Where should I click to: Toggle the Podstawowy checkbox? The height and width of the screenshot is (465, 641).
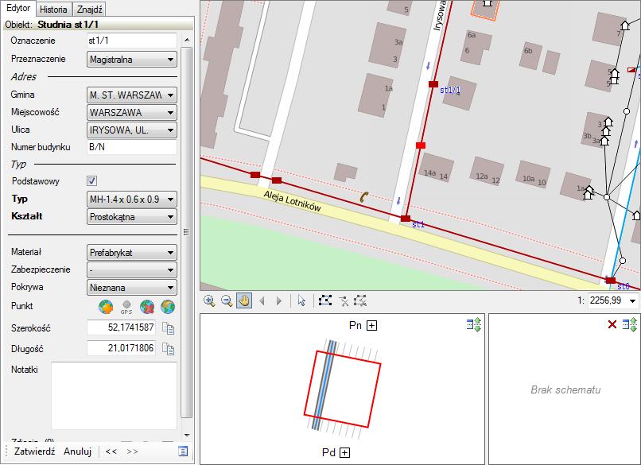coord(92,181)
